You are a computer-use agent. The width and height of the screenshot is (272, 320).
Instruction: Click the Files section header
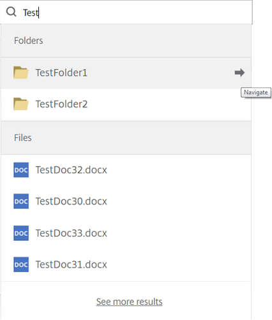tap(126, 138)
